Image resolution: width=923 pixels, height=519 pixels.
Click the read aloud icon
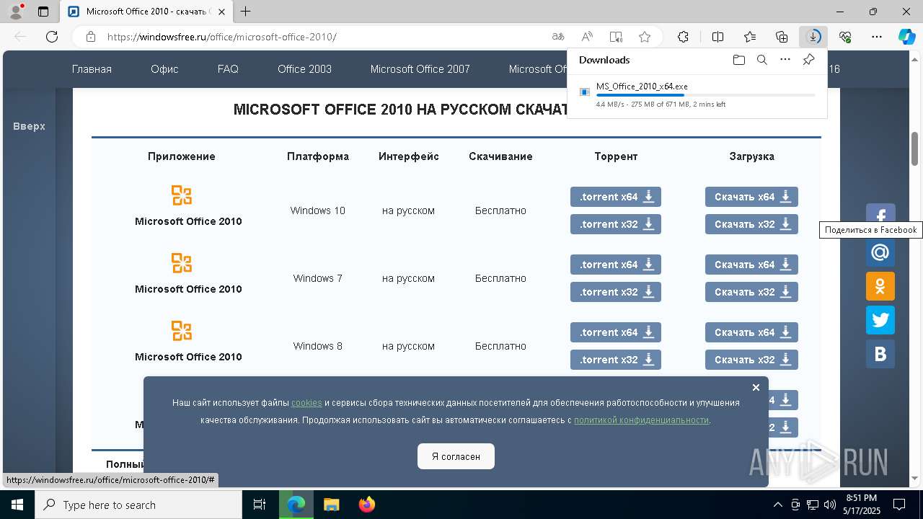tap(587, 37)
